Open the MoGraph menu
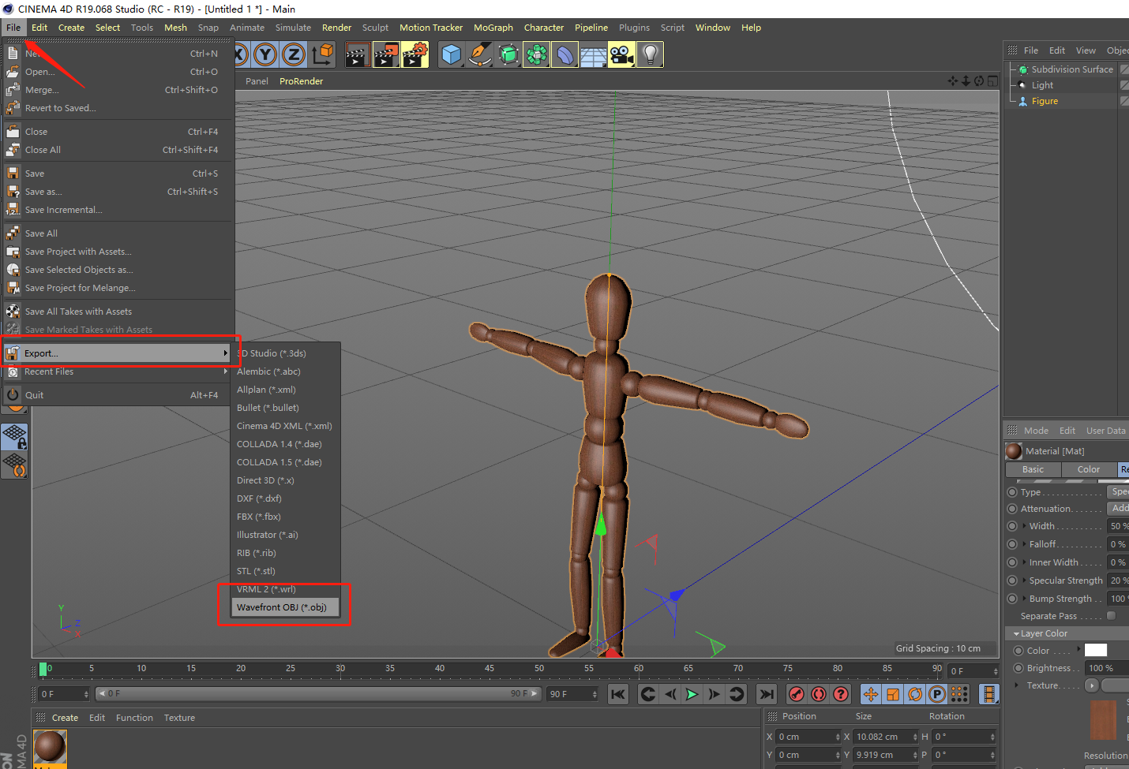The height and width of the screenshot is (769, 1129). [x=493, y=27]
